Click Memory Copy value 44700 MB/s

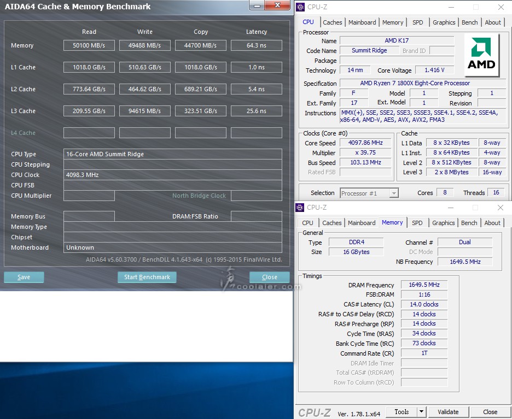[201, 45]
